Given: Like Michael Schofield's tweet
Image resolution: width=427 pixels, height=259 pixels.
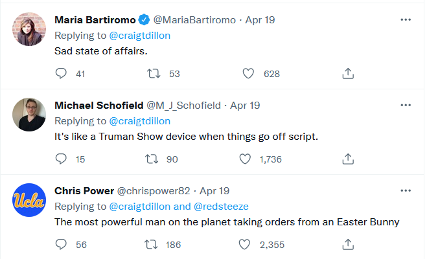Looking at the screenshot, I should (246, 159).
